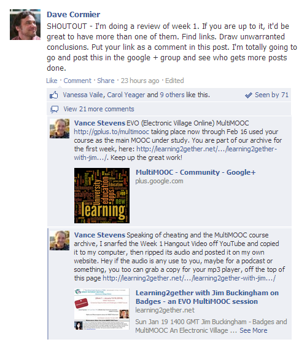307x342 pixels.
Task: Expand the See More link text
Action: [254, 330]
